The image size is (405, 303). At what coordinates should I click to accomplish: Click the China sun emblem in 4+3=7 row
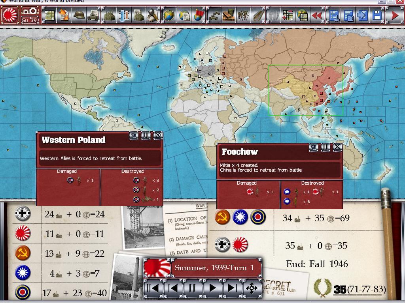pyautogui.click(x=23, y=273)
